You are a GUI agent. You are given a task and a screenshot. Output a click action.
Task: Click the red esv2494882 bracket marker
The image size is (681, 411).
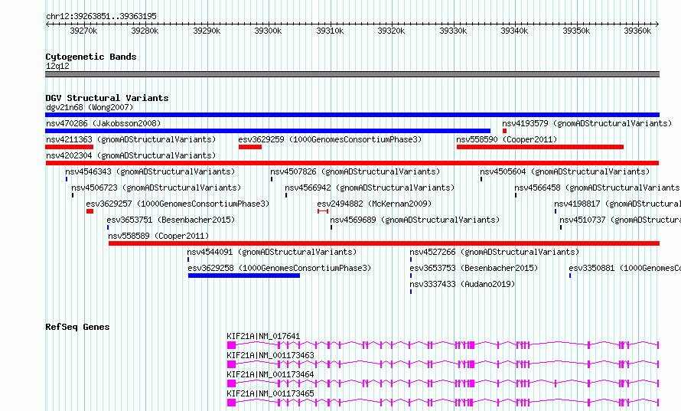(x=323, y=211)
